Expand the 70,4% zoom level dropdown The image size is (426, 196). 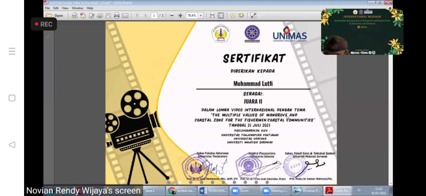[201, 15]
